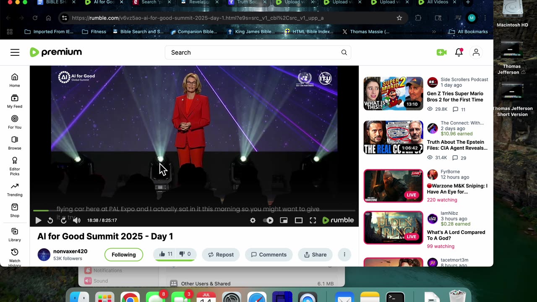Open the All Bookmarks folder
The image size is (537, 302).
pos(468,31)
